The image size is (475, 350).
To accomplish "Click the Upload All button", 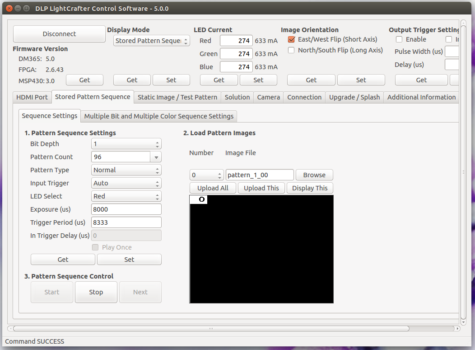I will pyautogui.click(x=213, y=188).
